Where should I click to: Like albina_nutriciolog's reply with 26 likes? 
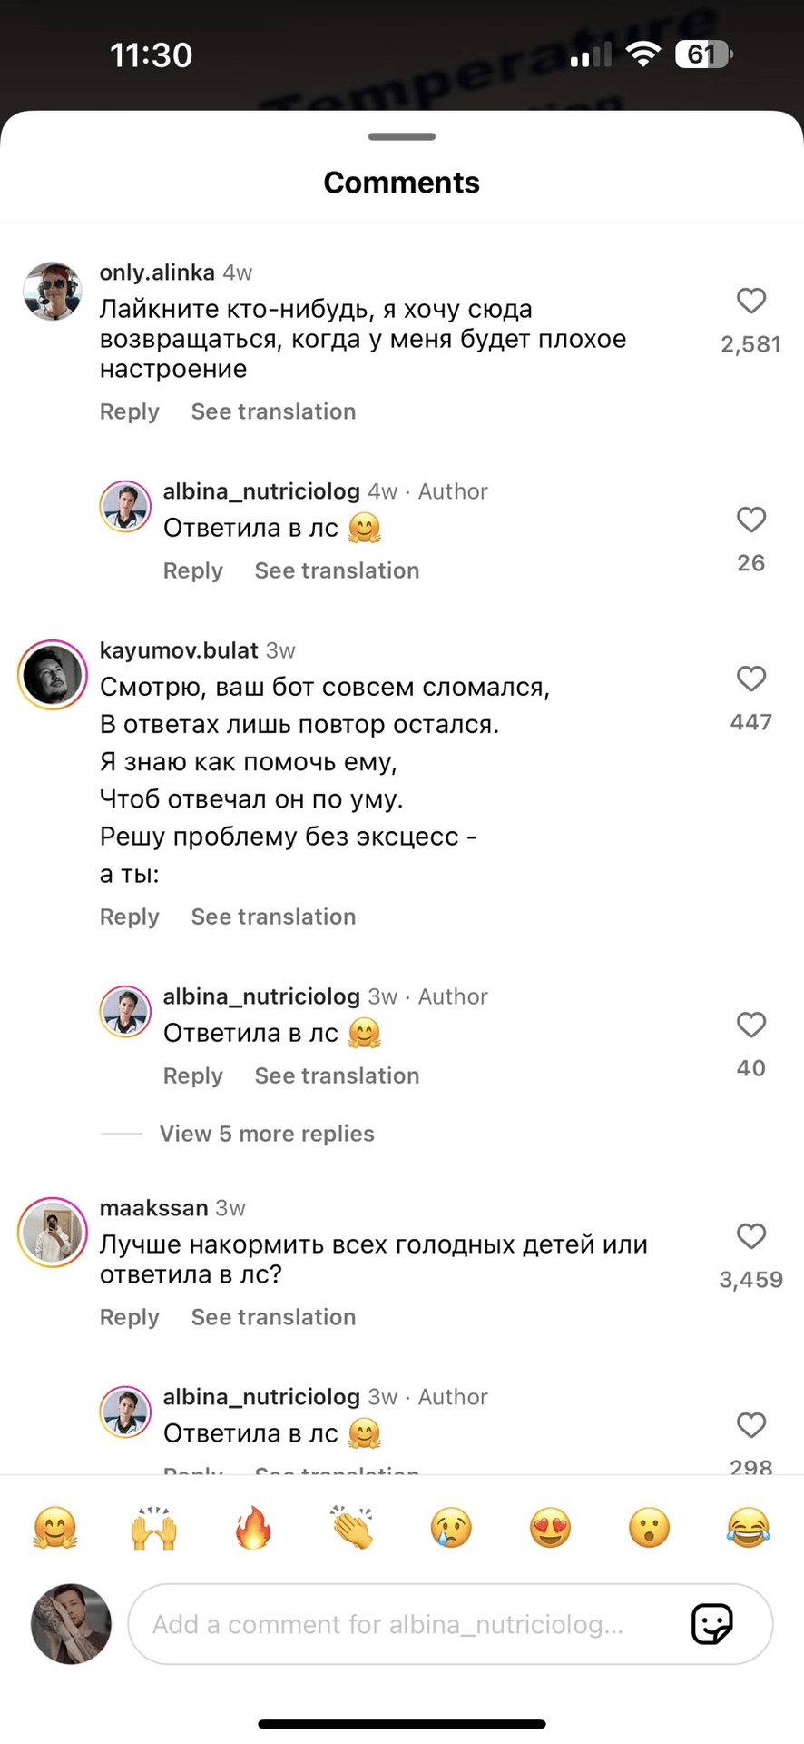tap(750, 520)
